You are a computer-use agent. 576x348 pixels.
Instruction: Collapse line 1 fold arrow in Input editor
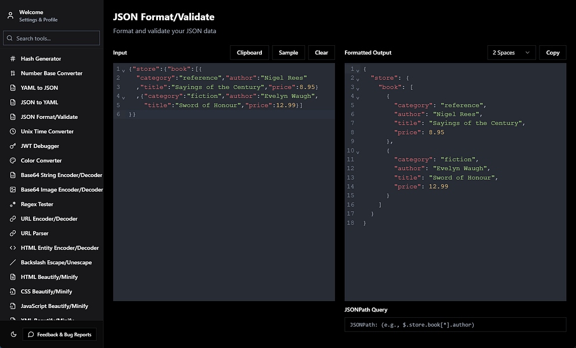coord(124,70)
